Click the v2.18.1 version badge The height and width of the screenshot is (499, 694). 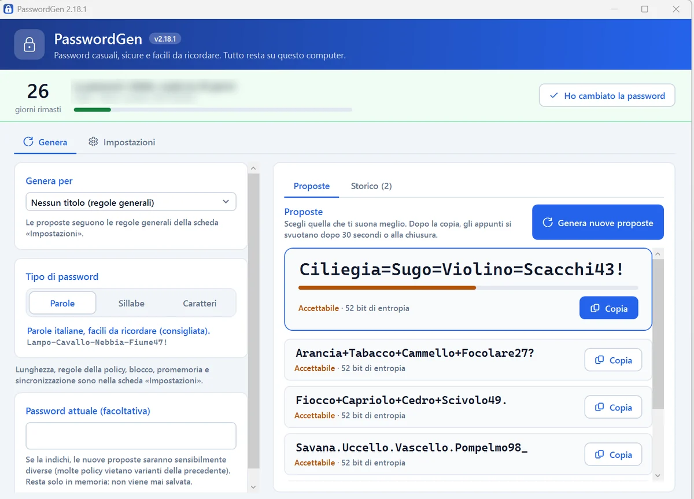165,39
